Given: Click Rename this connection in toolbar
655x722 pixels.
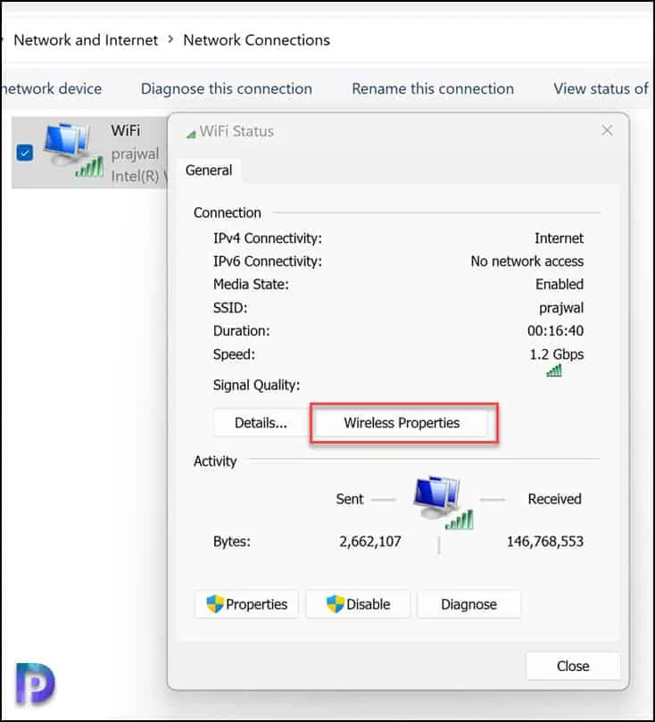Looking at the screenshot, I should (433, 88).
